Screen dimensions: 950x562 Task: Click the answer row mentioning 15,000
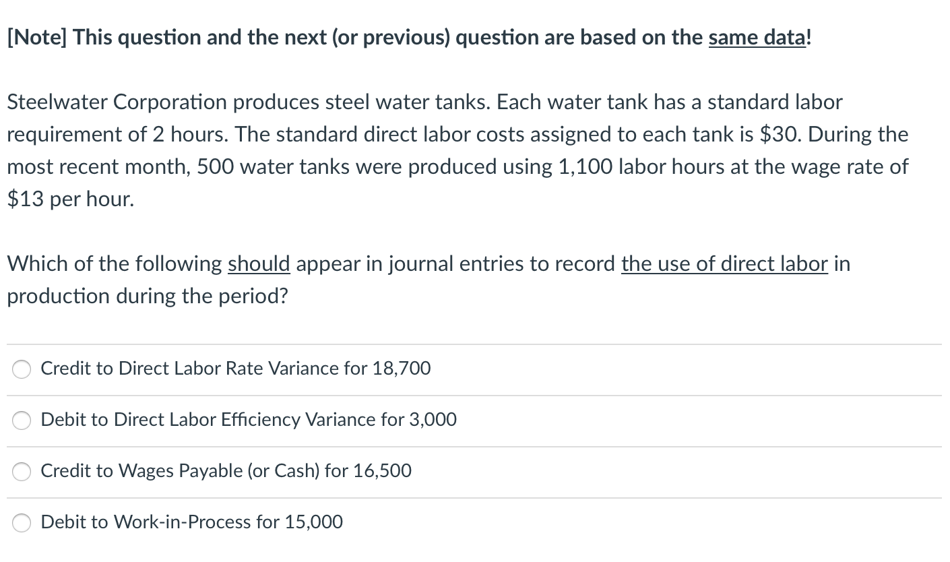(191, 522)
